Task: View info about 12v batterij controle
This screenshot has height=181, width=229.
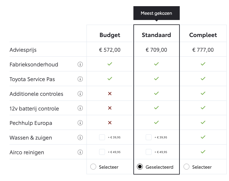Action: (80, 108)
